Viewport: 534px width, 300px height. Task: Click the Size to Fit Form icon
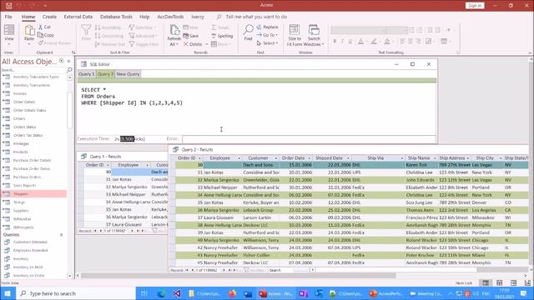295,30
